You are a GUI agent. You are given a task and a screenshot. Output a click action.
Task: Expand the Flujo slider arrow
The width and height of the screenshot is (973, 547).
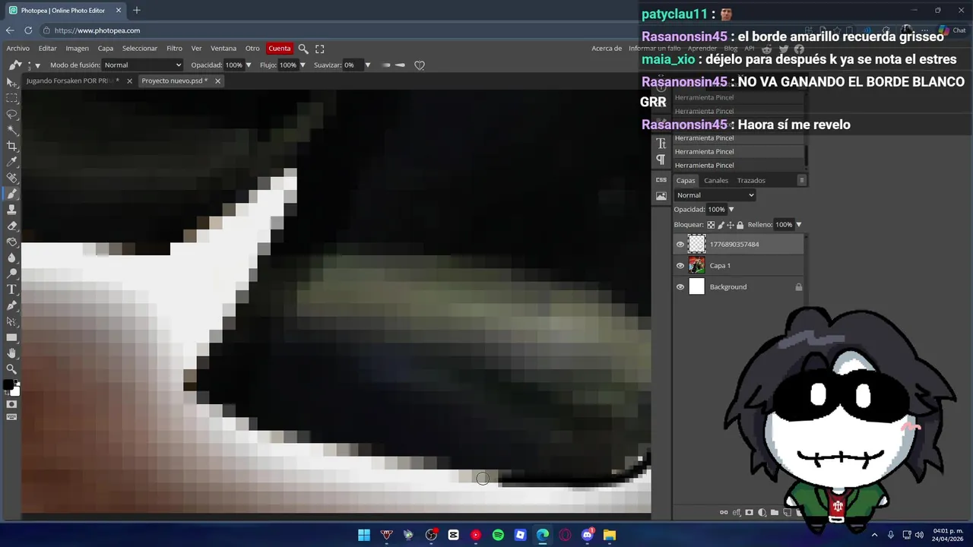pyautogui.click(x=303, y=65)
